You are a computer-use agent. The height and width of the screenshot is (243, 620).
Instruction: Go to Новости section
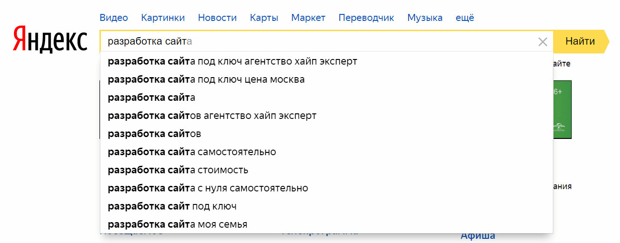217,18
